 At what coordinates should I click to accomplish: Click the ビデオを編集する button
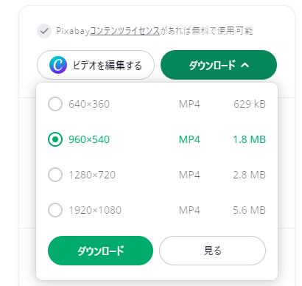click(96, 65)
